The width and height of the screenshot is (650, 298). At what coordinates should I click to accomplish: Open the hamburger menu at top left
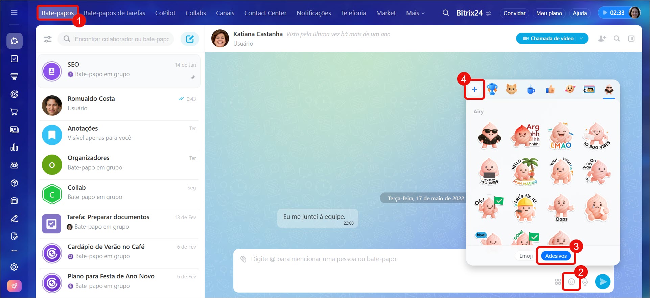pos(14,13)
